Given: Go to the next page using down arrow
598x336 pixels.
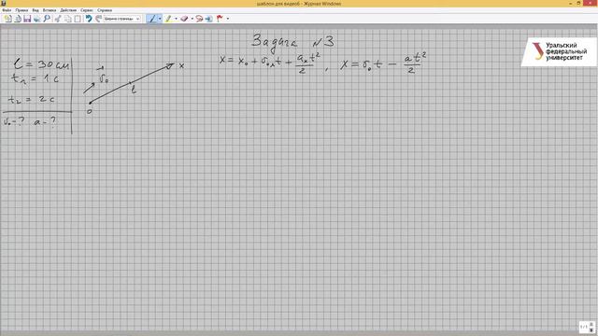Looking at the screenshot, I should click(x=591, y=329).
